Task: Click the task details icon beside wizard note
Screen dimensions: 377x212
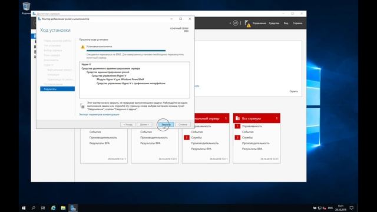Action: coord(82,106)
